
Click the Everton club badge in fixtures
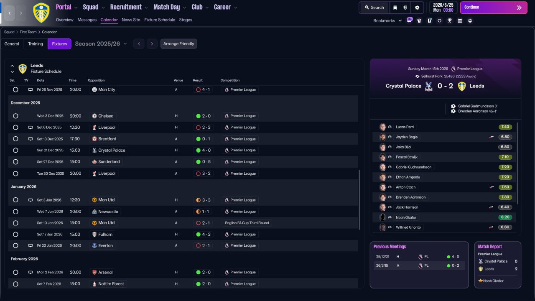[94, 246]
